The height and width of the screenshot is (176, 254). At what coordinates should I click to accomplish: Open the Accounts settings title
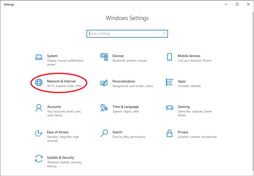(54, 106)
